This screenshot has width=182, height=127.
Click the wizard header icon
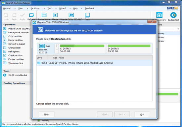click(x=40, y=30)
